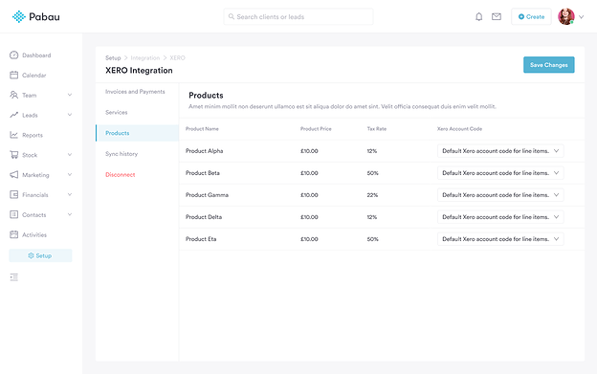Click the user avatar picture
The image size is (597, 374).
coord(566,17)
